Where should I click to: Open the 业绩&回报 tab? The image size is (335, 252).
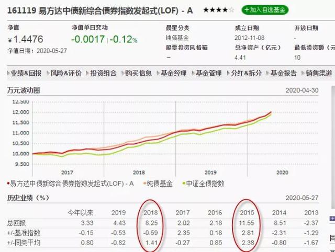(x=26, y=73)
